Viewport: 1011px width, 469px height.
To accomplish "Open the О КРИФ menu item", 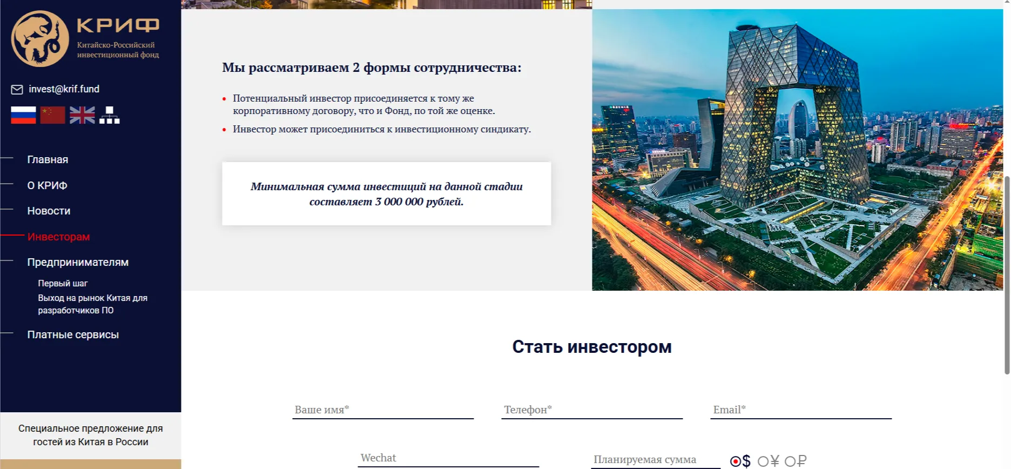I will 47,185.
